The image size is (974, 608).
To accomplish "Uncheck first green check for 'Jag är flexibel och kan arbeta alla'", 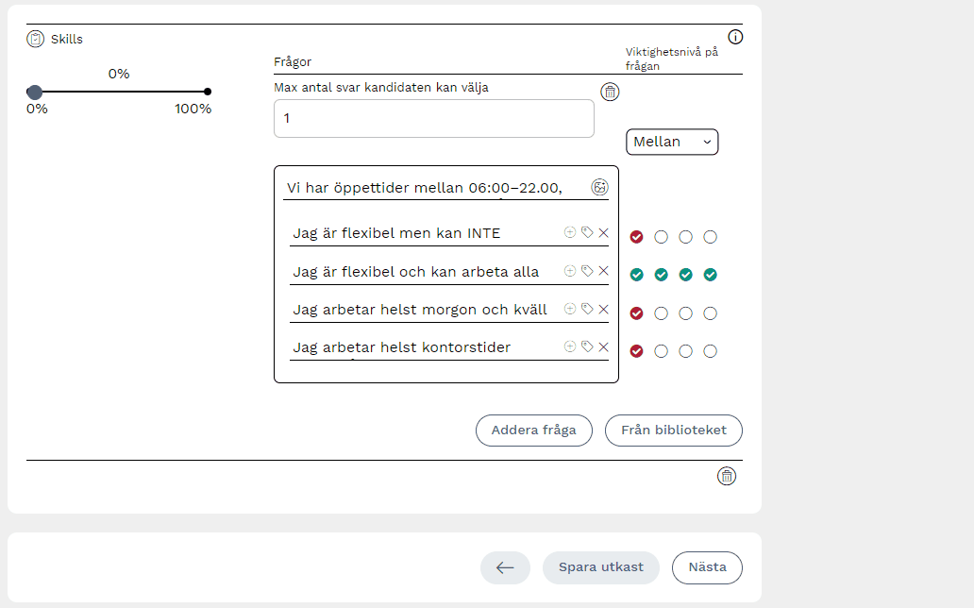I will [637, 275].
